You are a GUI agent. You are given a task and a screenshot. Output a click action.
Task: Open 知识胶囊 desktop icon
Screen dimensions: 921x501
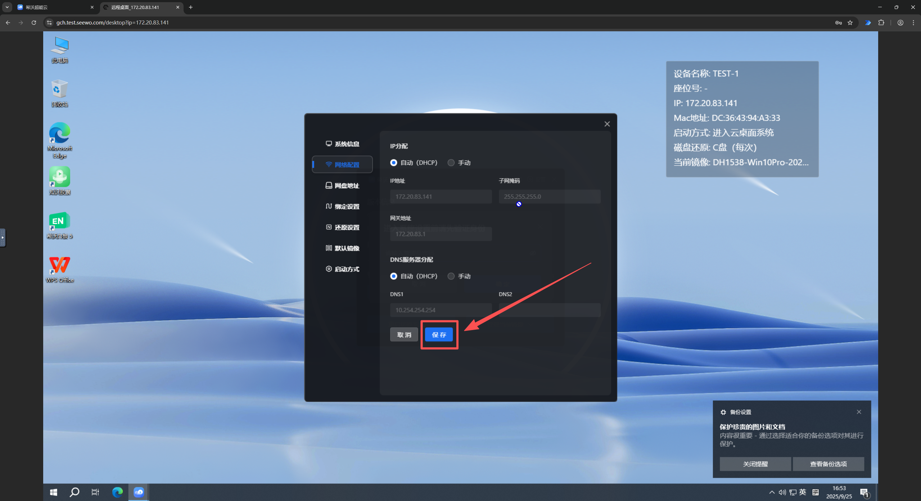coord(60,177)
